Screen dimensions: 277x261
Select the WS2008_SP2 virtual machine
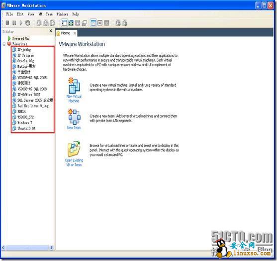(x=26, y=117)
